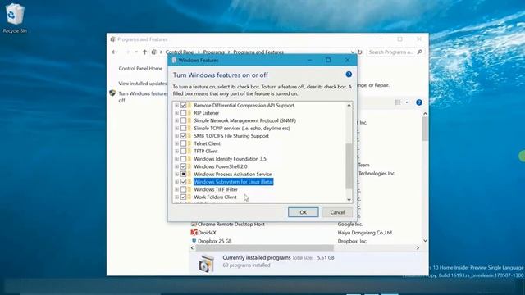
Task: Check the Windows TIFF IFilter checkbox
Action: coord(183,189)
